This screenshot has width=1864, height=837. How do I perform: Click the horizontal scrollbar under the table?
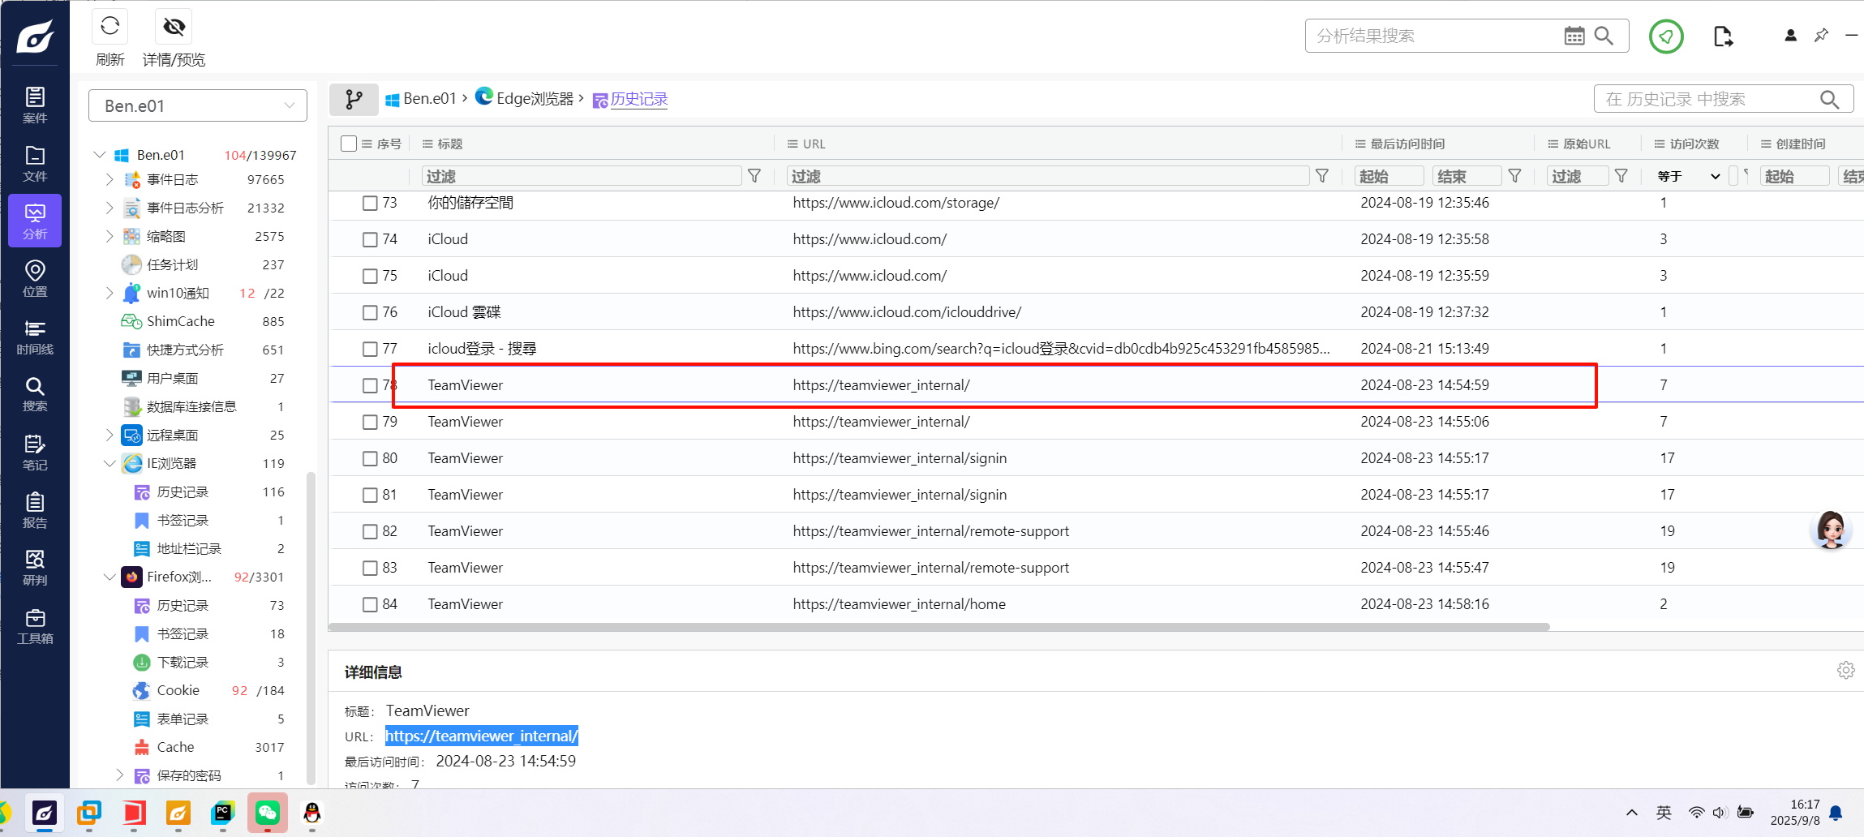click(x=939, y=627)
